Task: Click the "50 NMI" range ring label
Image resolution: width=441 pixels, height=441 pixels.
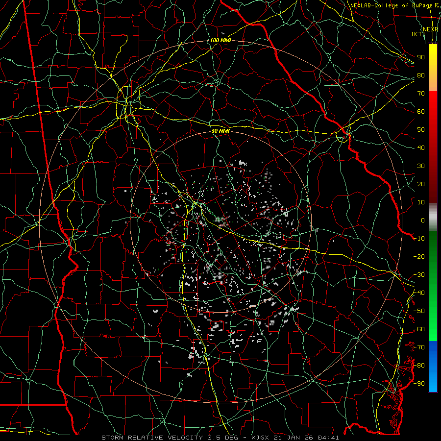Action: (x=220, y=131)
